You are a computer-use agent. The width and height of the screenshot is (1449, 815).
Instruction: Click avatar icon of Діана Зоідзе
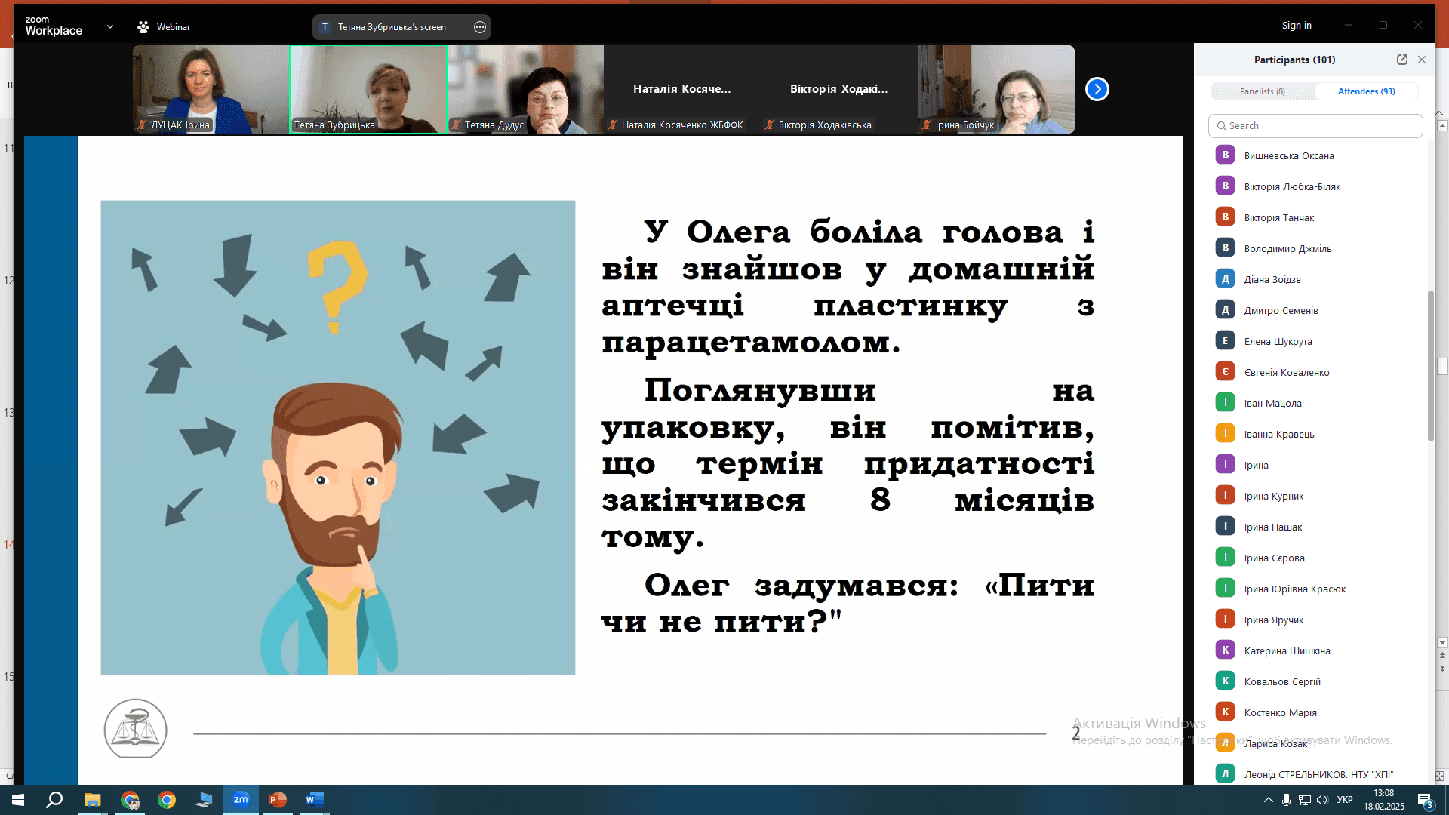[1225, 278]
